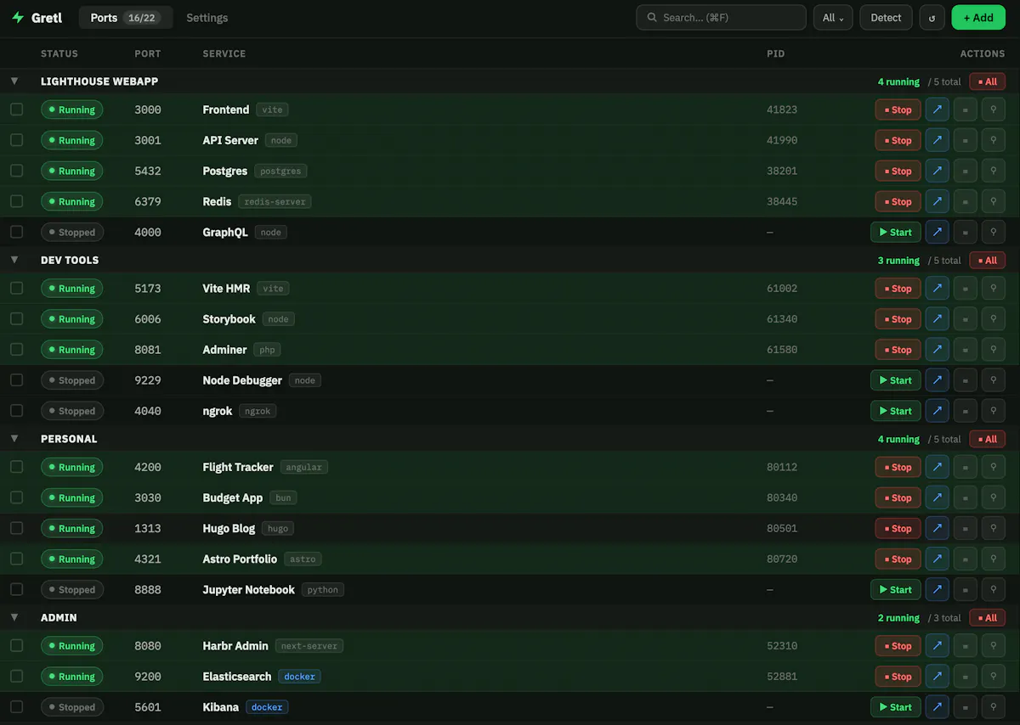Collapse the Admin group

14,617
